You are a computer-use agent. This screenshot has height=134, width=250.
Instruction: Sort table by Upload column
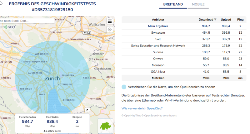[226, 20]
